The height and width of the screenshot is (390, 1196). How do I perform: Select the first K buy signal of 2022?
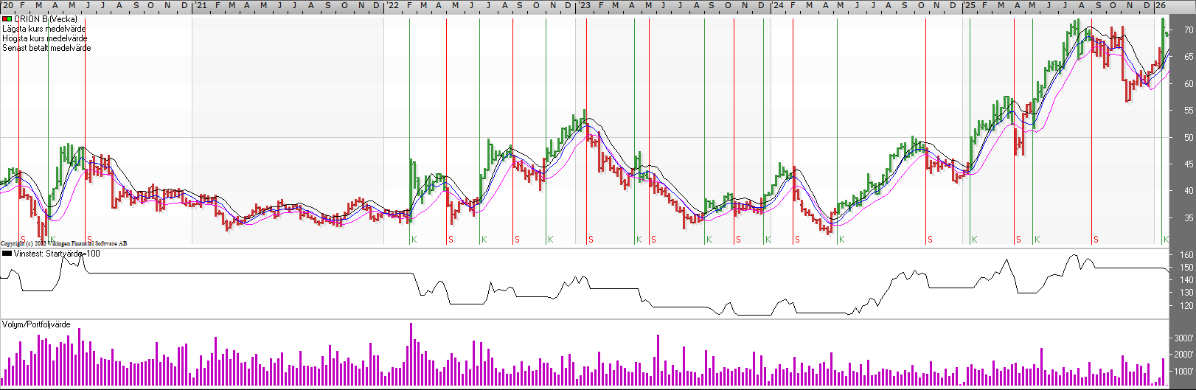pos(414,240)
